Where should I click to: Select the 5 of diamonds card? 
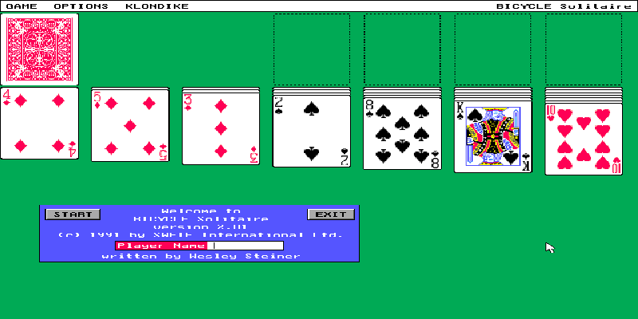click(130, 126)
